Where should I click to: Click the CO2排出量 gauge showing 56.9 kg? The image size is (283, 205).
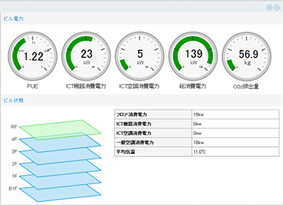(246, 56)
